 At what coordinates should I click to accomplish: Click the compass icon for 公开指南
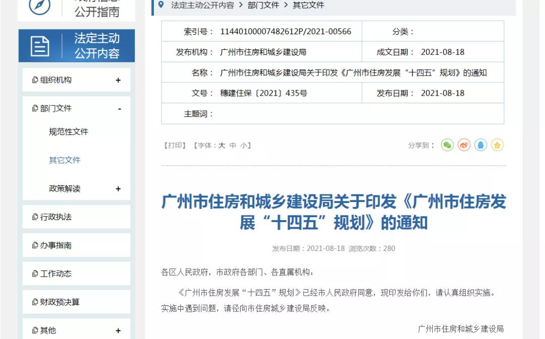tap(39, 6)
